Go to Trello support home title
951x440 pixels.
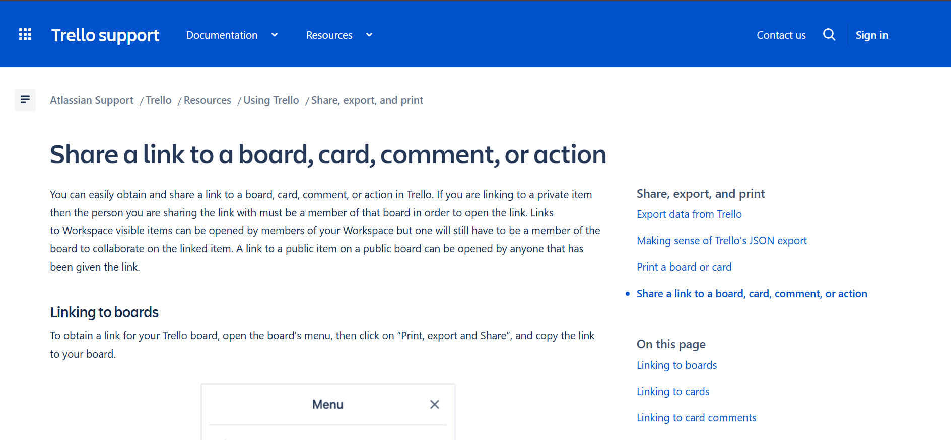click(105, 35)
